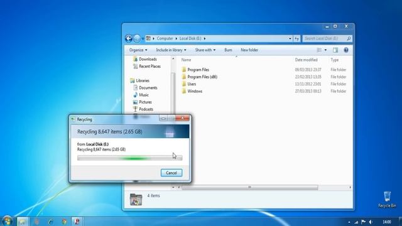Open the Recycle Bin desktop icon
Image resolution: width=402 pixels, height=226 pixels.
[x=387, y=200]
